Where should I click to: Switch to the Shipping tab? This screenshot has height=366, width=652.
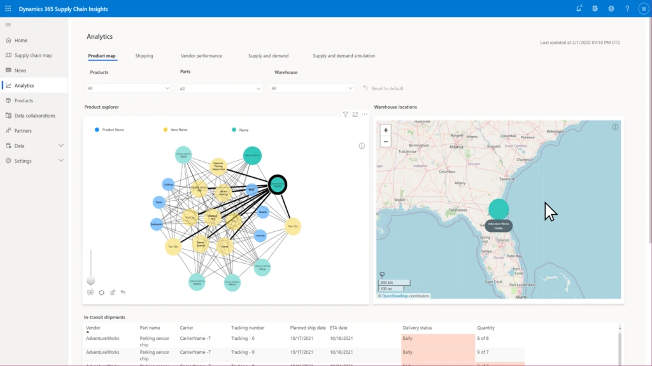(x=145, y=56)
